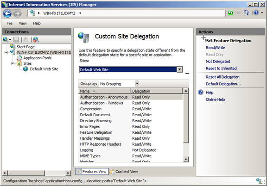The image size is (267, 186).
Task: Click Reset to Inherited action
Action: (x=221, y=68)
